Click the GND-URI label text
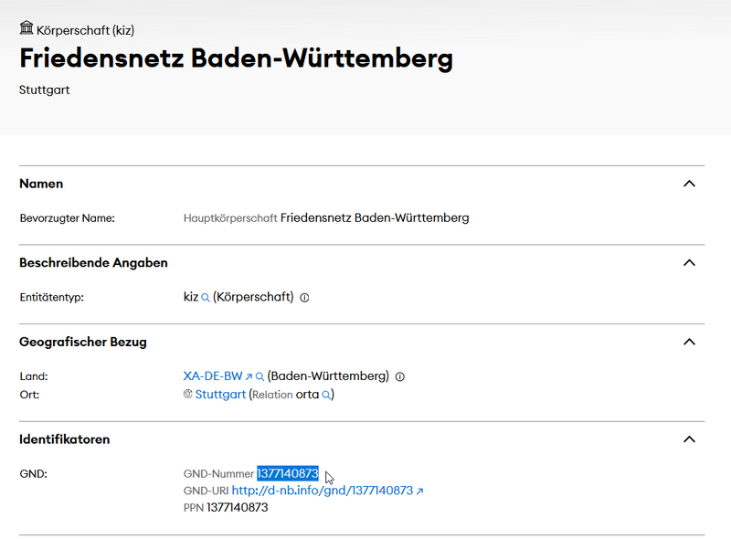 tap(206, 491)
